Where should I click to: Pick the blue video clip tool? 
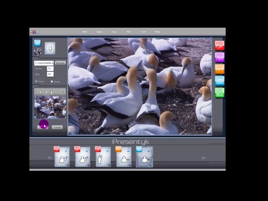click(x=219, y=81)
